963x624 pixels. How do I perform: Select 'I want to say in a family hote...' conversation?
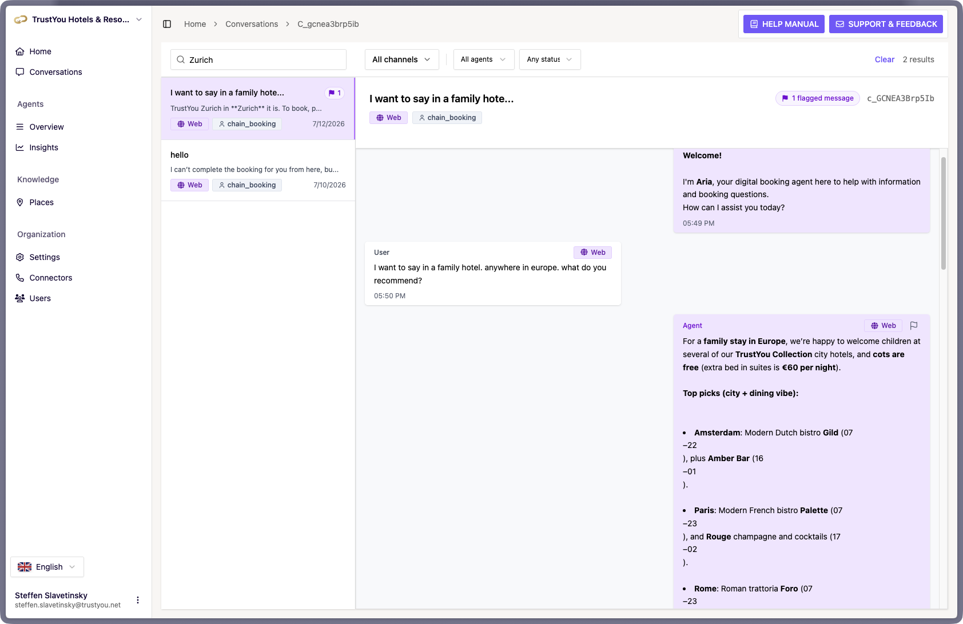click(258, 109)
